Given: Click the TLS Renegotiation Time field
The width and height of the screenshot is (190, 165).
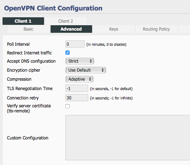Looking at the screenshot, I should (x=77, y=88).
